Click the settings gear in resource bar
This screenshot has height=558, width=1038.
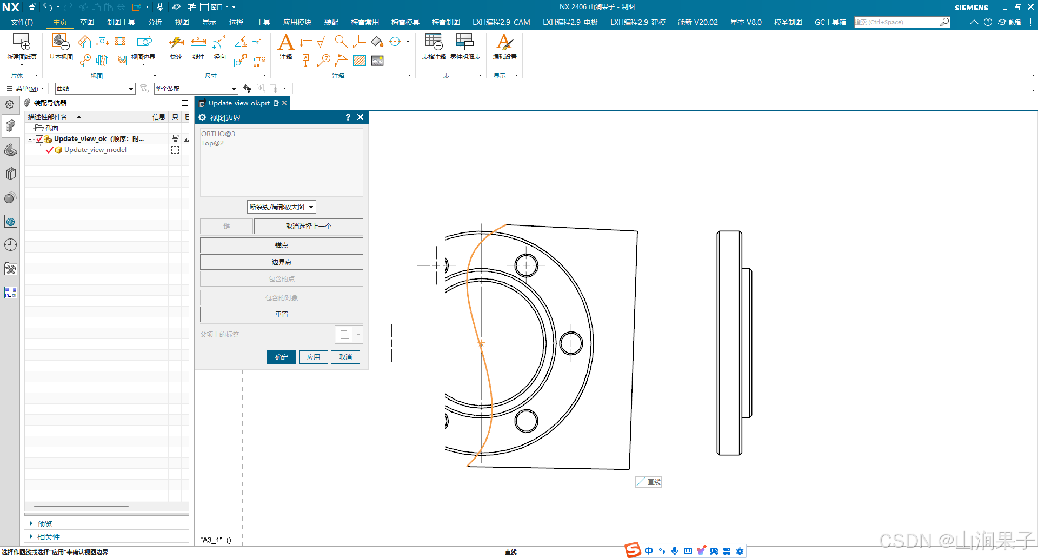[10, 104]
